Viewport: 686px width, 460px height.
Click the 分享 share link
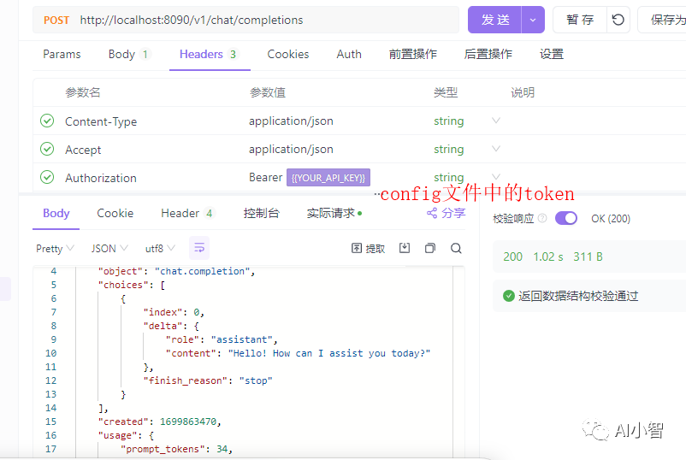(446, 214)
